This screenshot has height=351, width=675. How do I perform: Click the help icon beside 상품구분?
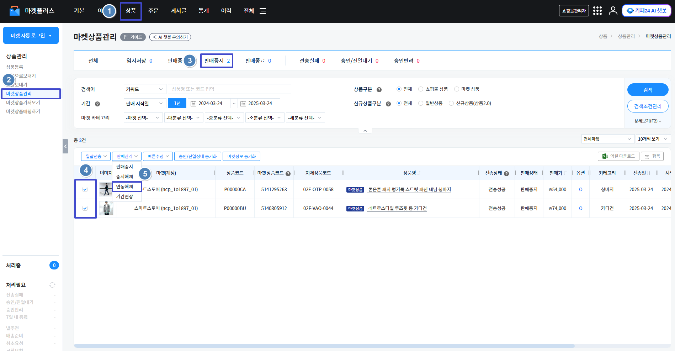click(x=379, y=90)
